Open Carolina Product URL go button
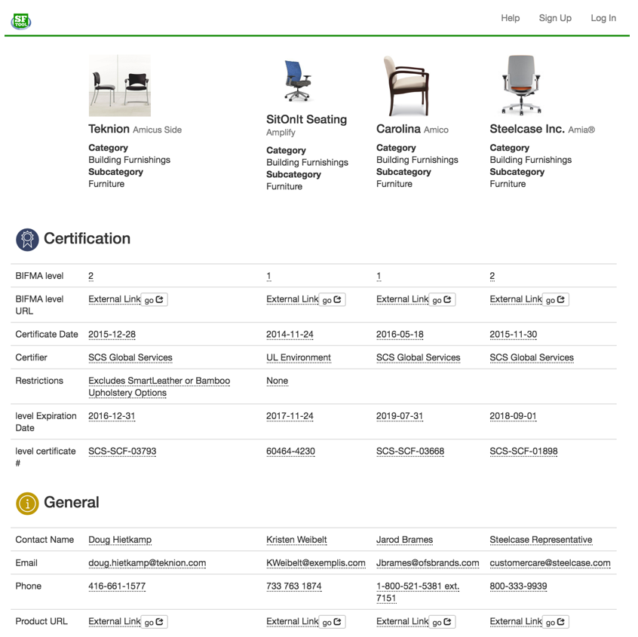 pyautogui.click(x=442, y=622)
